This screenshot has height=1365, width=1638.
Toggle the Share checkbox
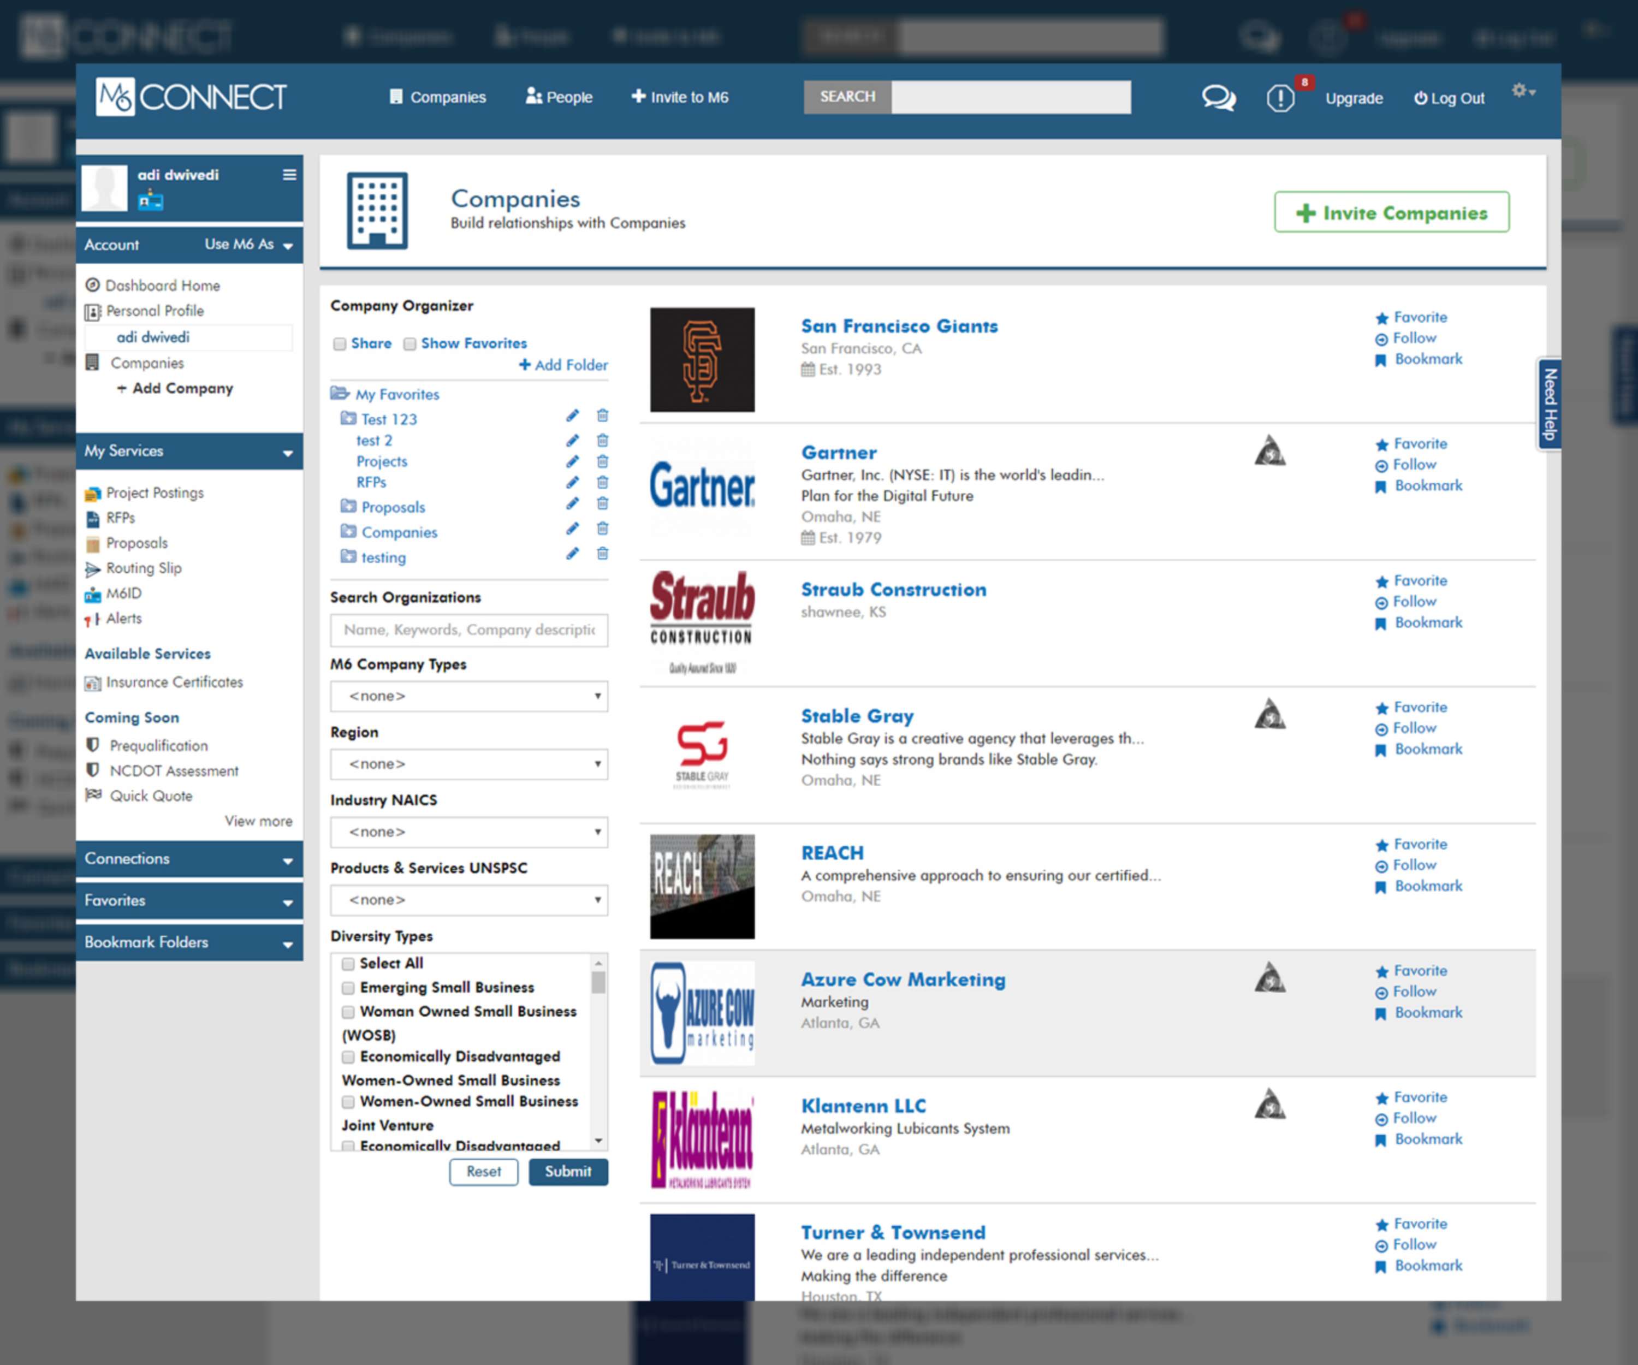339,344
